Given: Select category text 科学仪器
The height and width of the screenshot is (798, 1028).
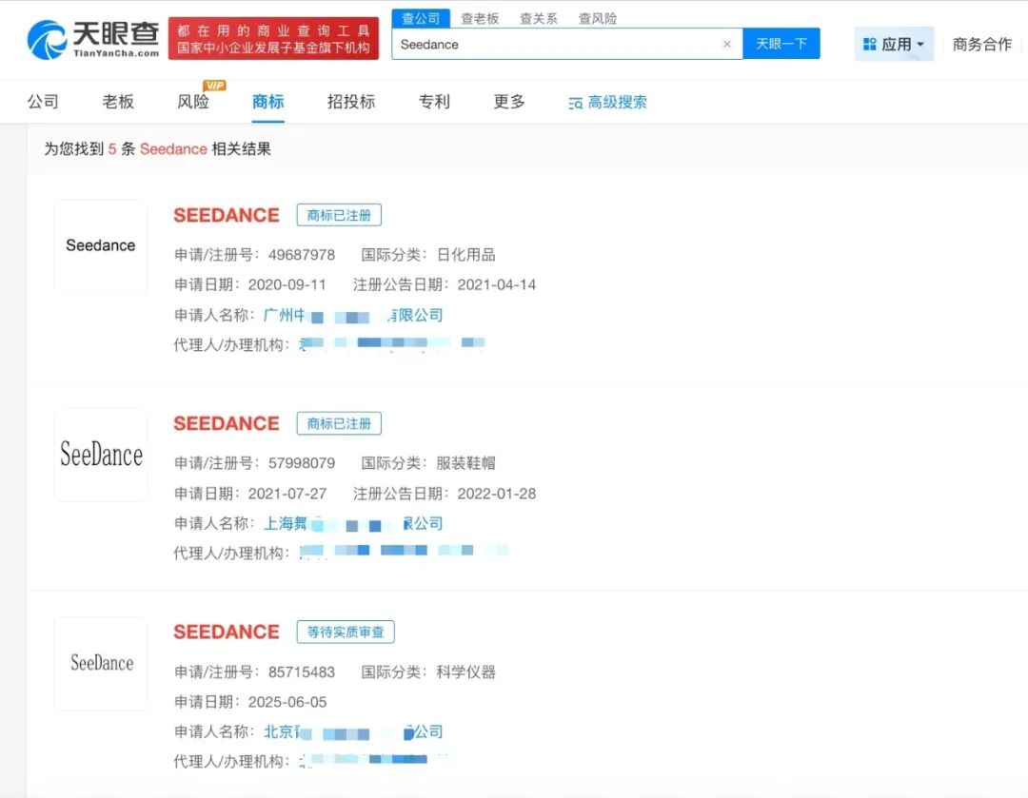Looking at the screenshot, I should 466,671.
